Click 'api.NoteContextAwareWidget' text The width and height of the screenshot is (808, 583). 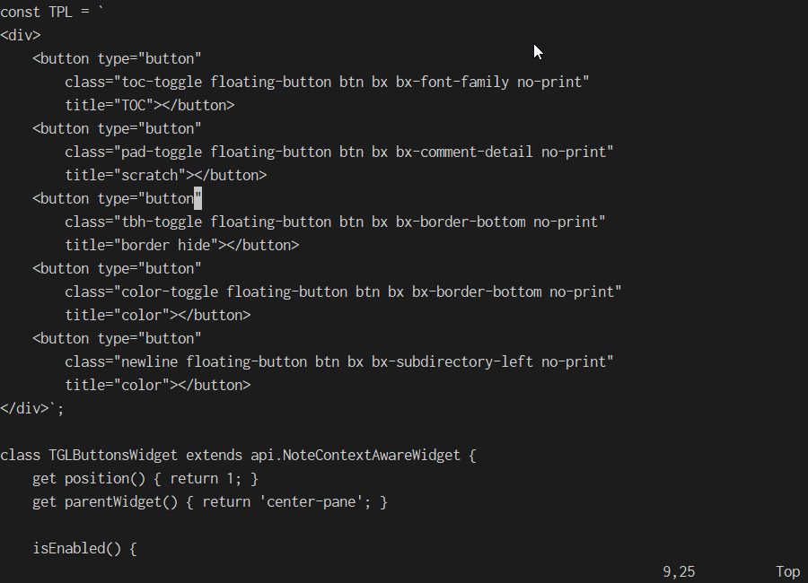(356, 456)
